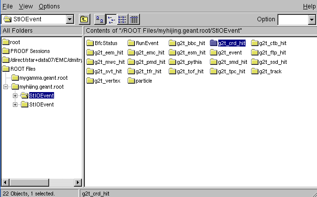
Task: Select g2t_smd_hit folder
Action: (x=229, y=62)
